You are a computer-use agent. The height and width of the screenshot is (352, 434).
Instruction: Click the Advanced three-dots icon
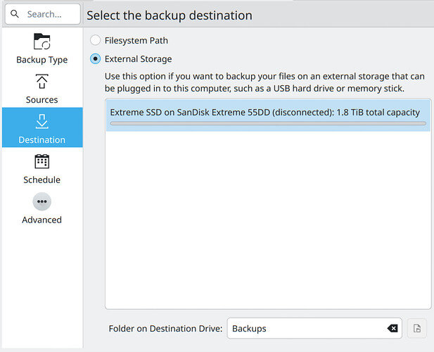click(42, 202)
